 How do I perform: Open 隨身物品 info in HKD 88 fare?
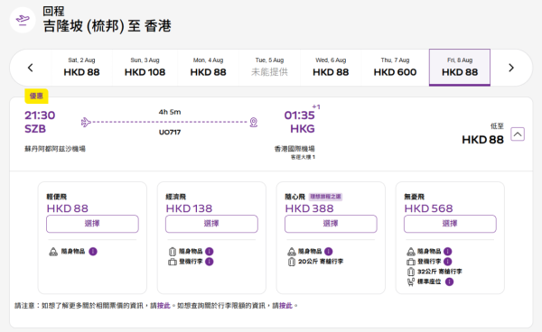[x=93, y=251]
